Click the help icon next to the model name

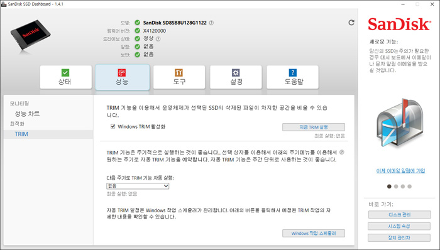(211, 23)
